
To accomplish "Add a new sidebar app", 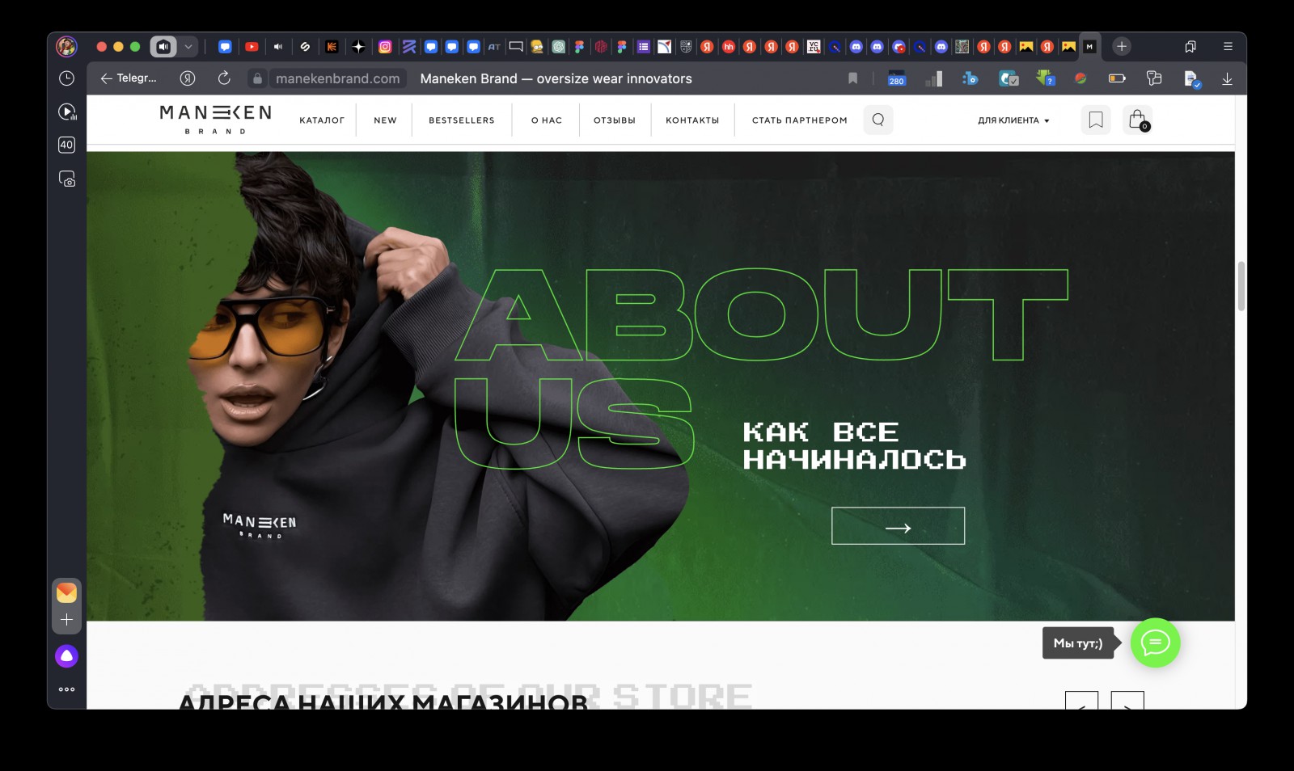I will point(66,620).
